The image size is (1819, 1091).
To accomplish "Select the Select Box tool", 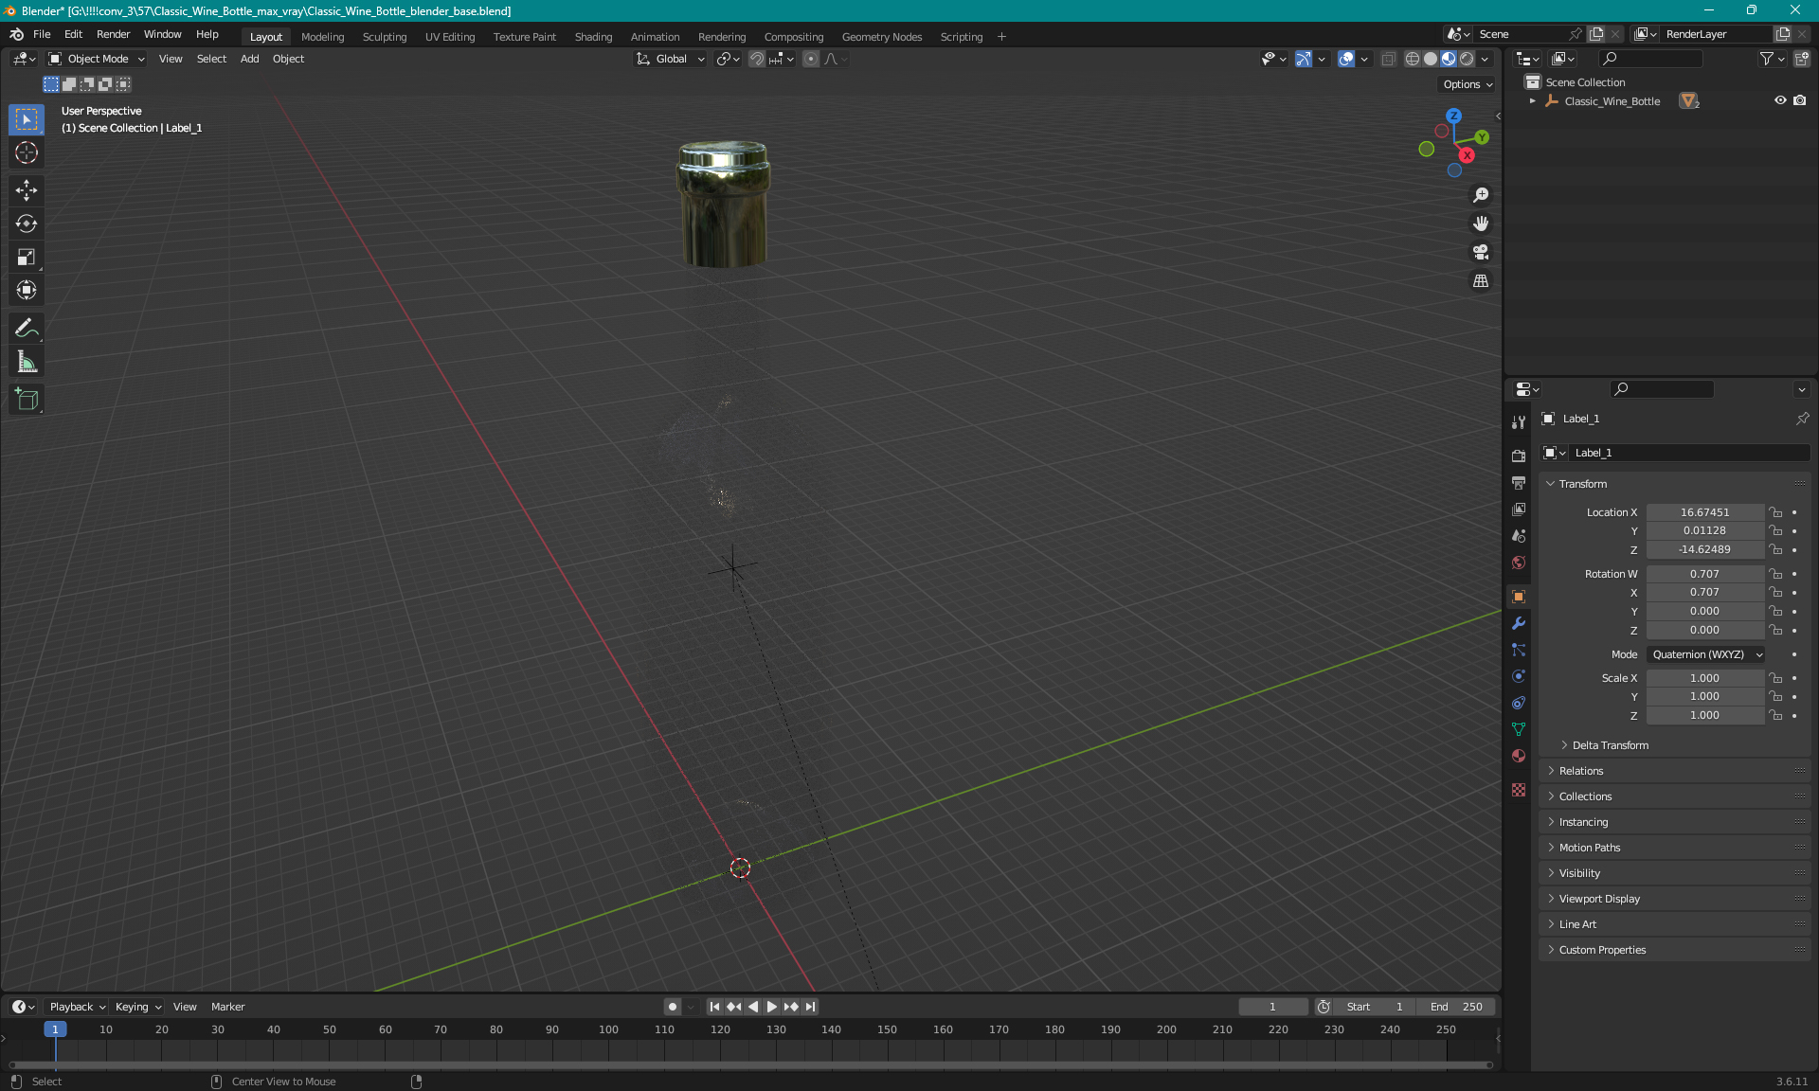I will [x=27, y=119].
